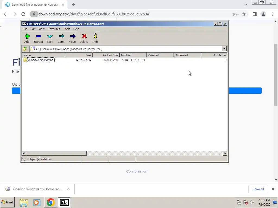Image resolution: width=278 pixels, height=208 pixels.
Task: Reload the Chrome page
Action: pos(23,14)
